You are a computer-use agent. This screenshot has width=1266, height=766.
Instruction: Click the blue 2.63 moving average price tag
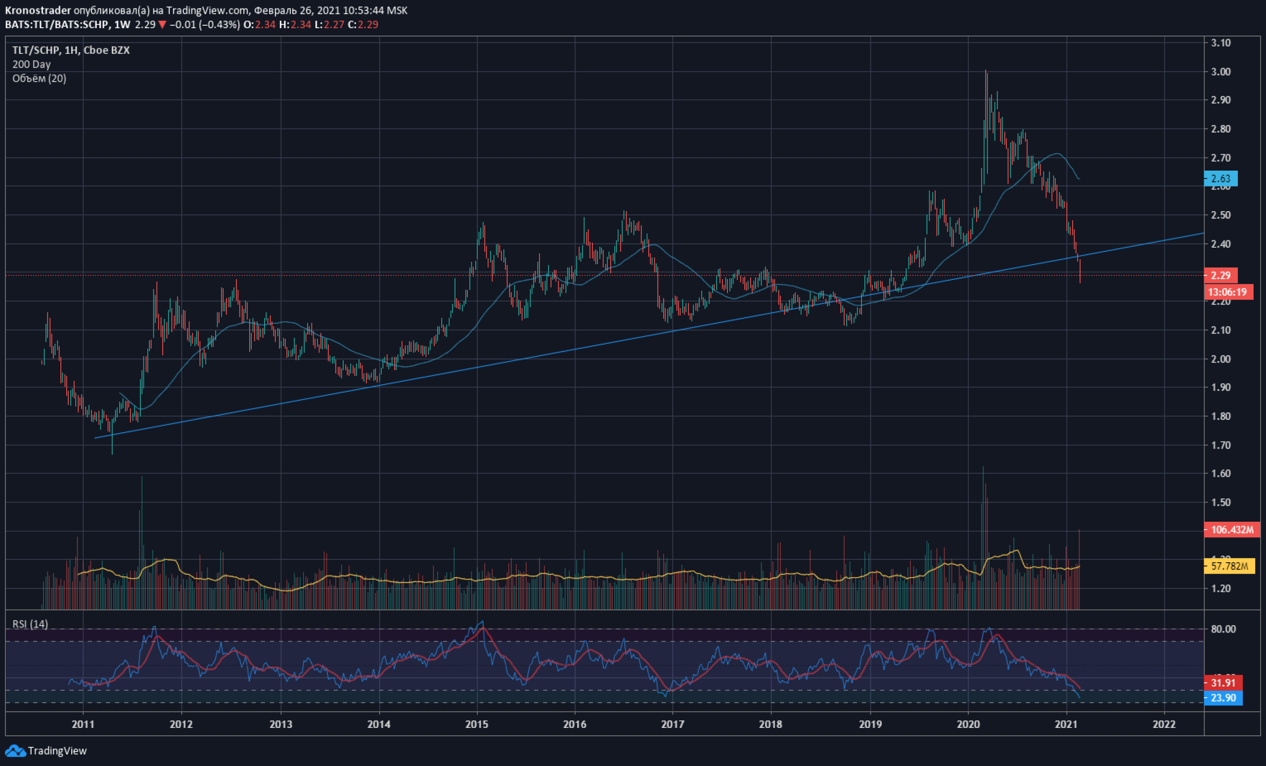[1221, 178]
